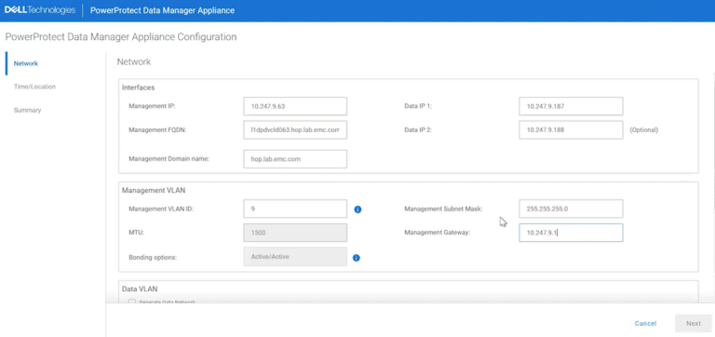Click the Management VLAN section heading
Screen dimensions: 715x337
[x=154, y=190]
